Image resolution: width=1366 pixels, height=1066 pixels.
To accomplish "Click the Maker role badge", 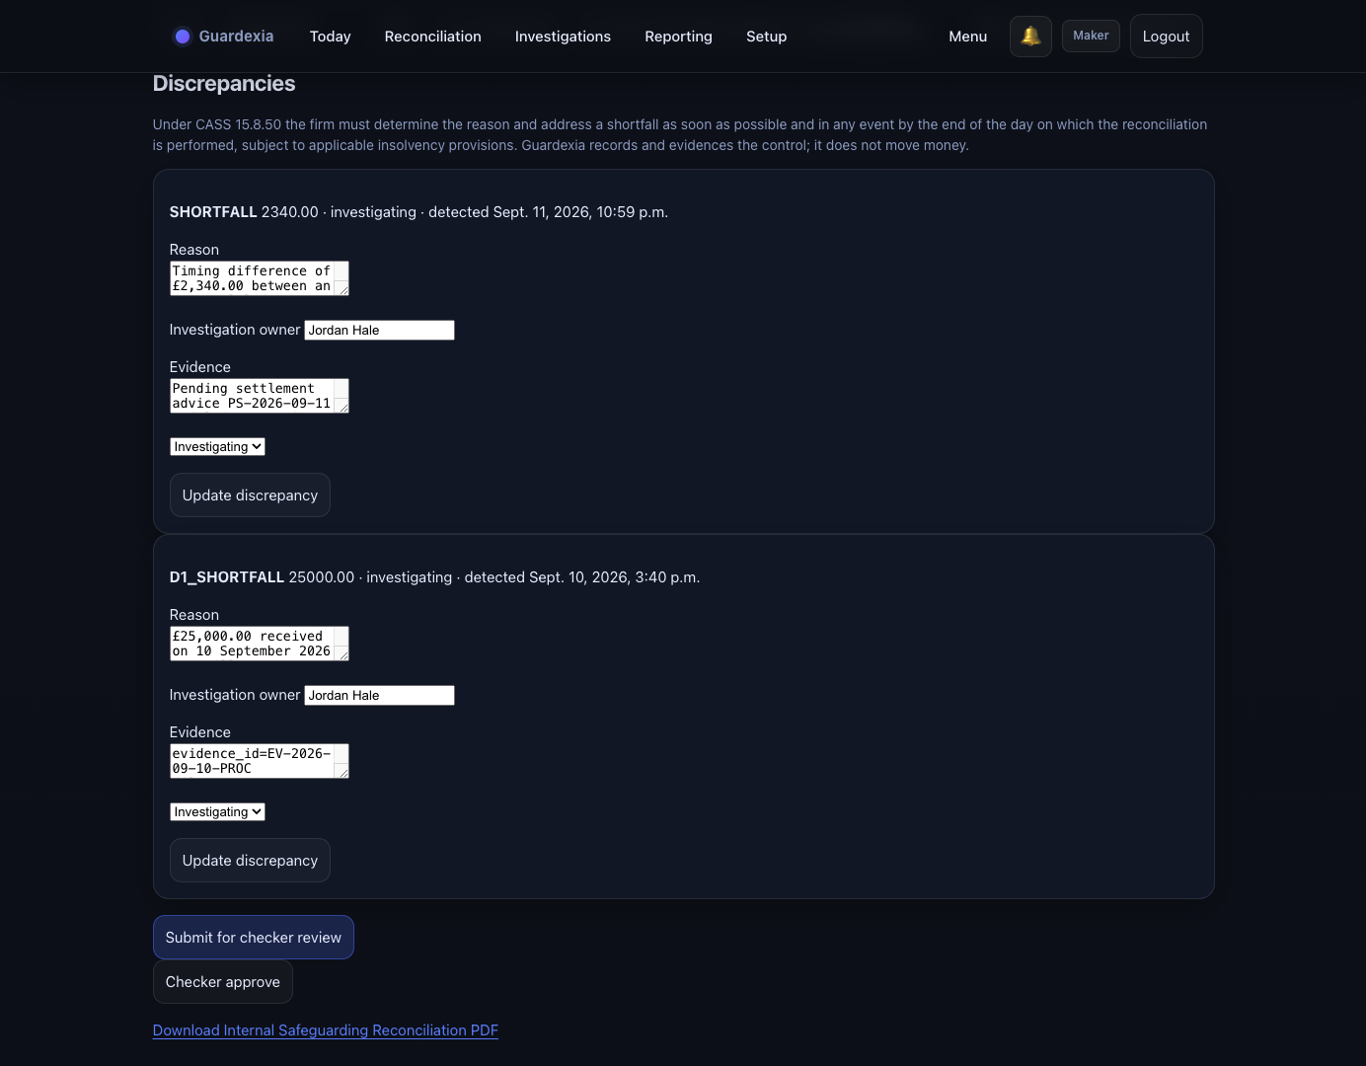I will pyautogui.click(x=1091, y=36).
